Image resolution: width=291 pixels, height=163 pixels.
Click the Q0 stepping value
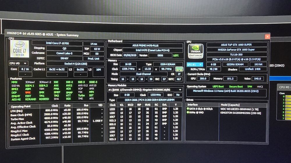pos(64,48)
